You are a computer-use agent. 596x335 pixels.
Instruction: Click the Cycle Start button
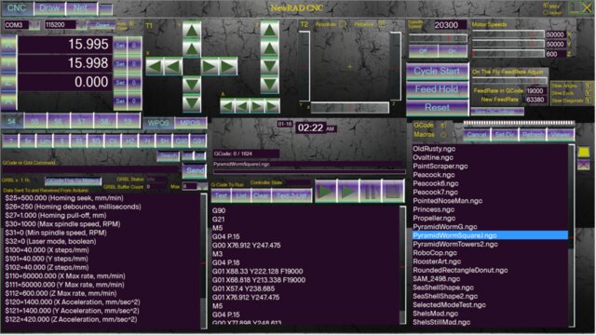pos(437,71)
